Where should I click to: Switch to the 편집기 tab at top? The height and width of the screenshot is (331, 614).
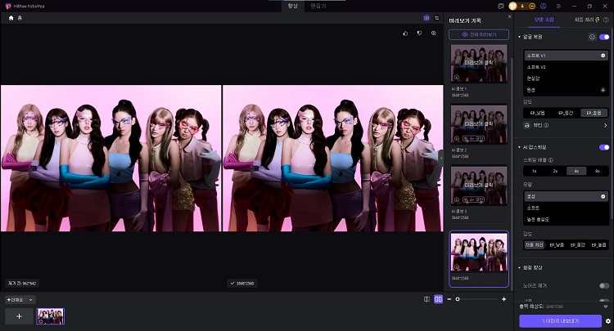(x=318, y=7)
